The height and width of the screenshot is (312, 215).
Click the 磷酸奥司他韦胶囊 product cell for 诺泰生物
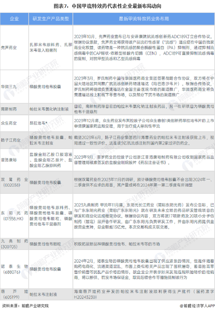click(x=51, y=269)
